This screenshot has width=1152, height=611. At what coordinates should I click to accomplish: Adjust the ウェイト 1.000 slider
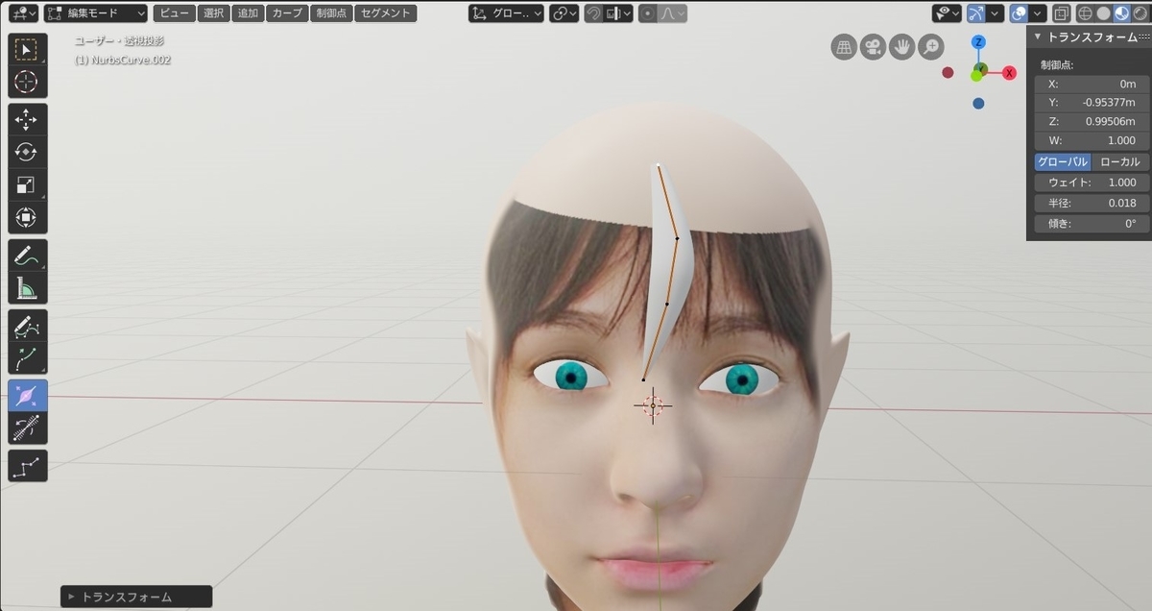[x=1092, y=183]
